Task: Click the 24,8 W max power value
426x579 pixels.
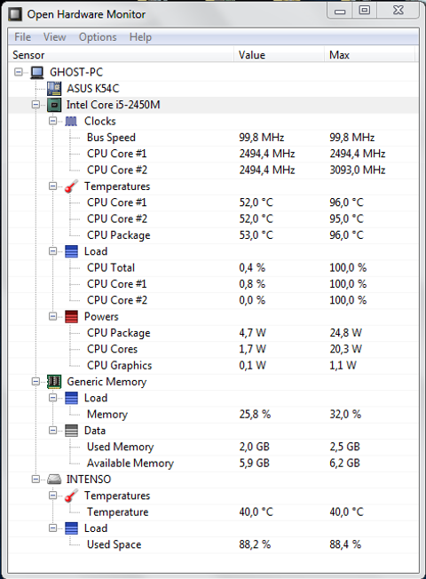Action: tap(345, 333)
